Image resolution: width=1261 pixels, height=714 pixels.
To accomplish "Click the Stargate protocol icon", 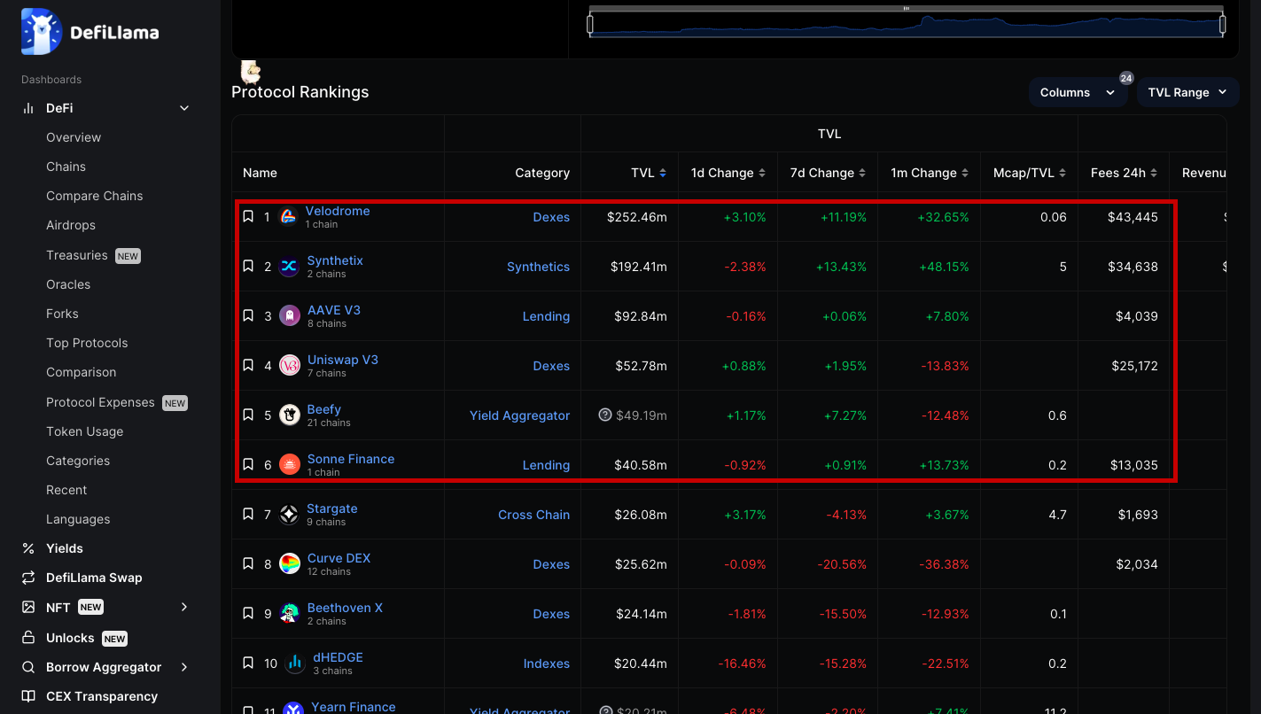I will click(x=289, y=515).
